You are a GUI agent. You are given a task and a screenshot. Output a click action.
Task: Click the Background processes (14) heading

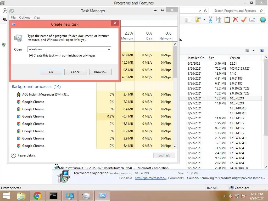(36, 86)
